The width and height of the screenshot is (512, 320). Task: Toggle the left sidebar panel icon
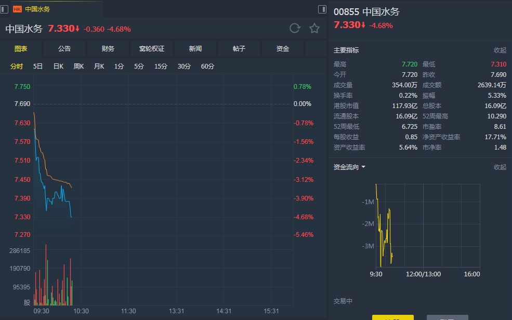[x=4, y=9]
